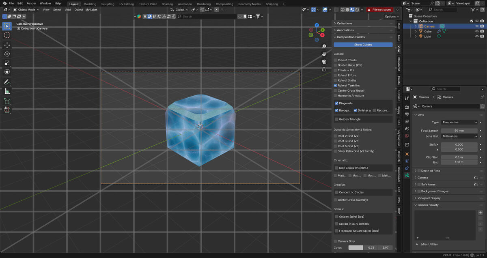Image resolution: width=487 pixels, height=258 pixels.
Task: Select the Annotate tool
Action: pos(7,82)
